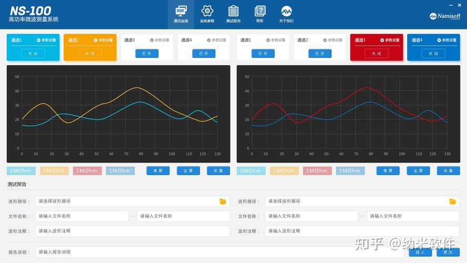The height and width of the screenshot is (263, 467).
Task: Click 通道3 label on red card
Action: click(360, 40)
